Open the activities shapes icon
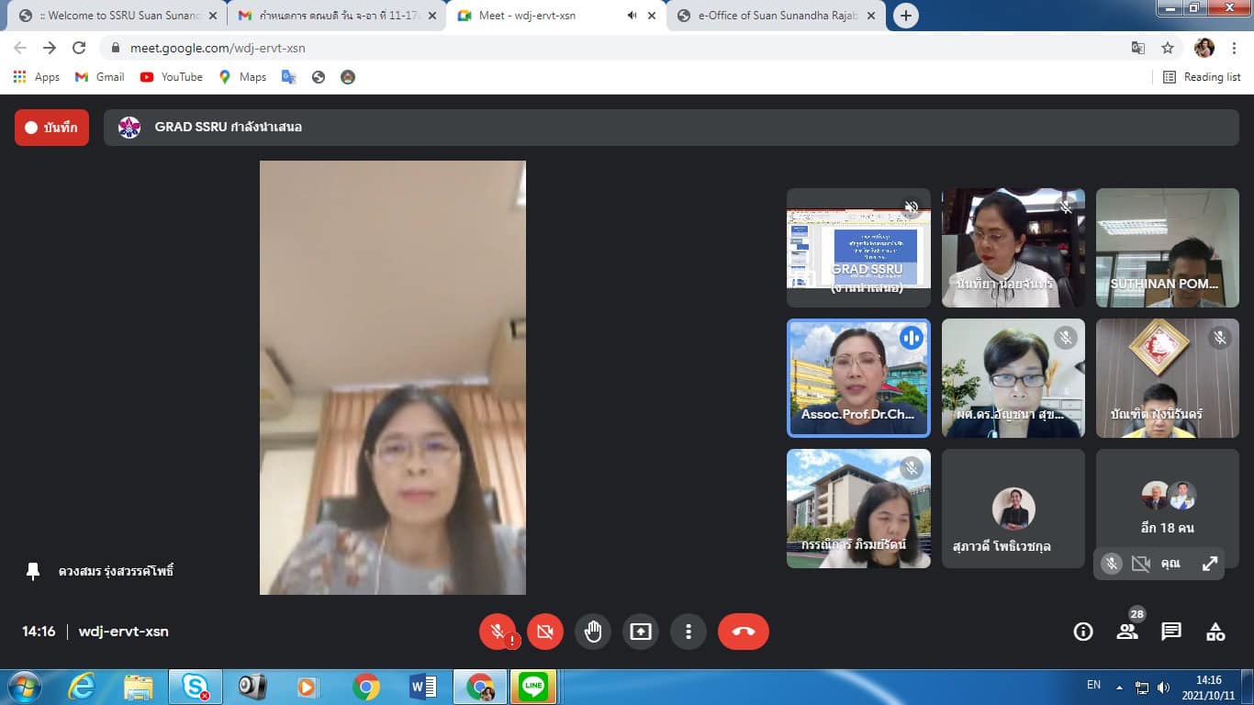 [1215, 632]
